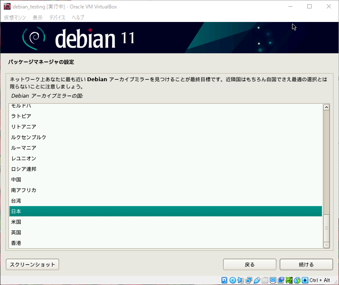
Task: Click the CPU execution status icon
Action: [x=289, y=280]
